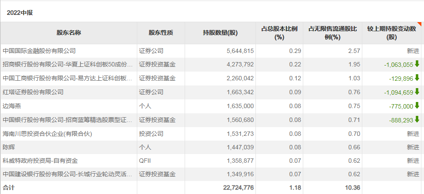The height and width of the screenshot is (194, 424).
Task: Click green down arrow beside -775,000
Action: pos(417,105)
